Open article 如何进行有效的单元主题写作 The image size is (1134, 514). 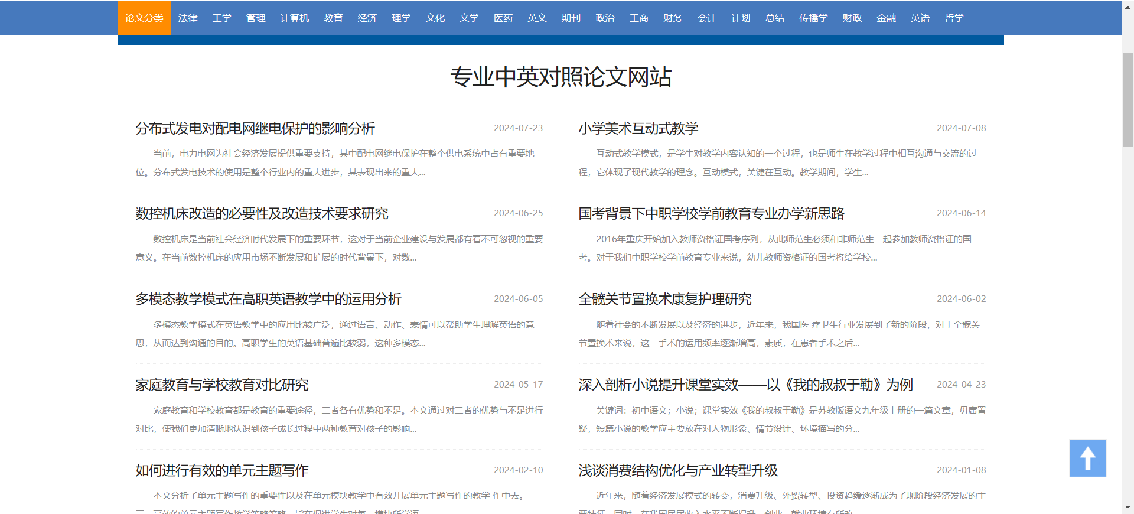(x=222, y=470)
